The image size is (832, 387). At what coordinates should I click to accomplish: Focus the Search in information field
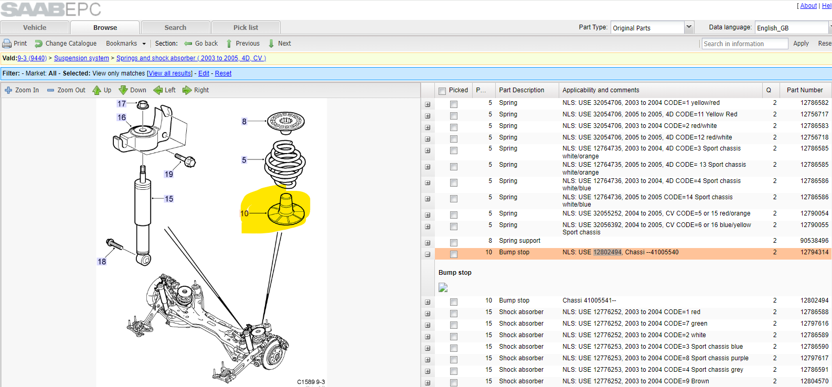pyautogui.click(x=745, y=44)
